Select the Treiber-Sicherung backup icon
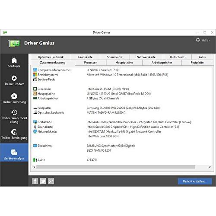Image resolution: width=216 pixels, height=216 pixels. pos(14,96)
